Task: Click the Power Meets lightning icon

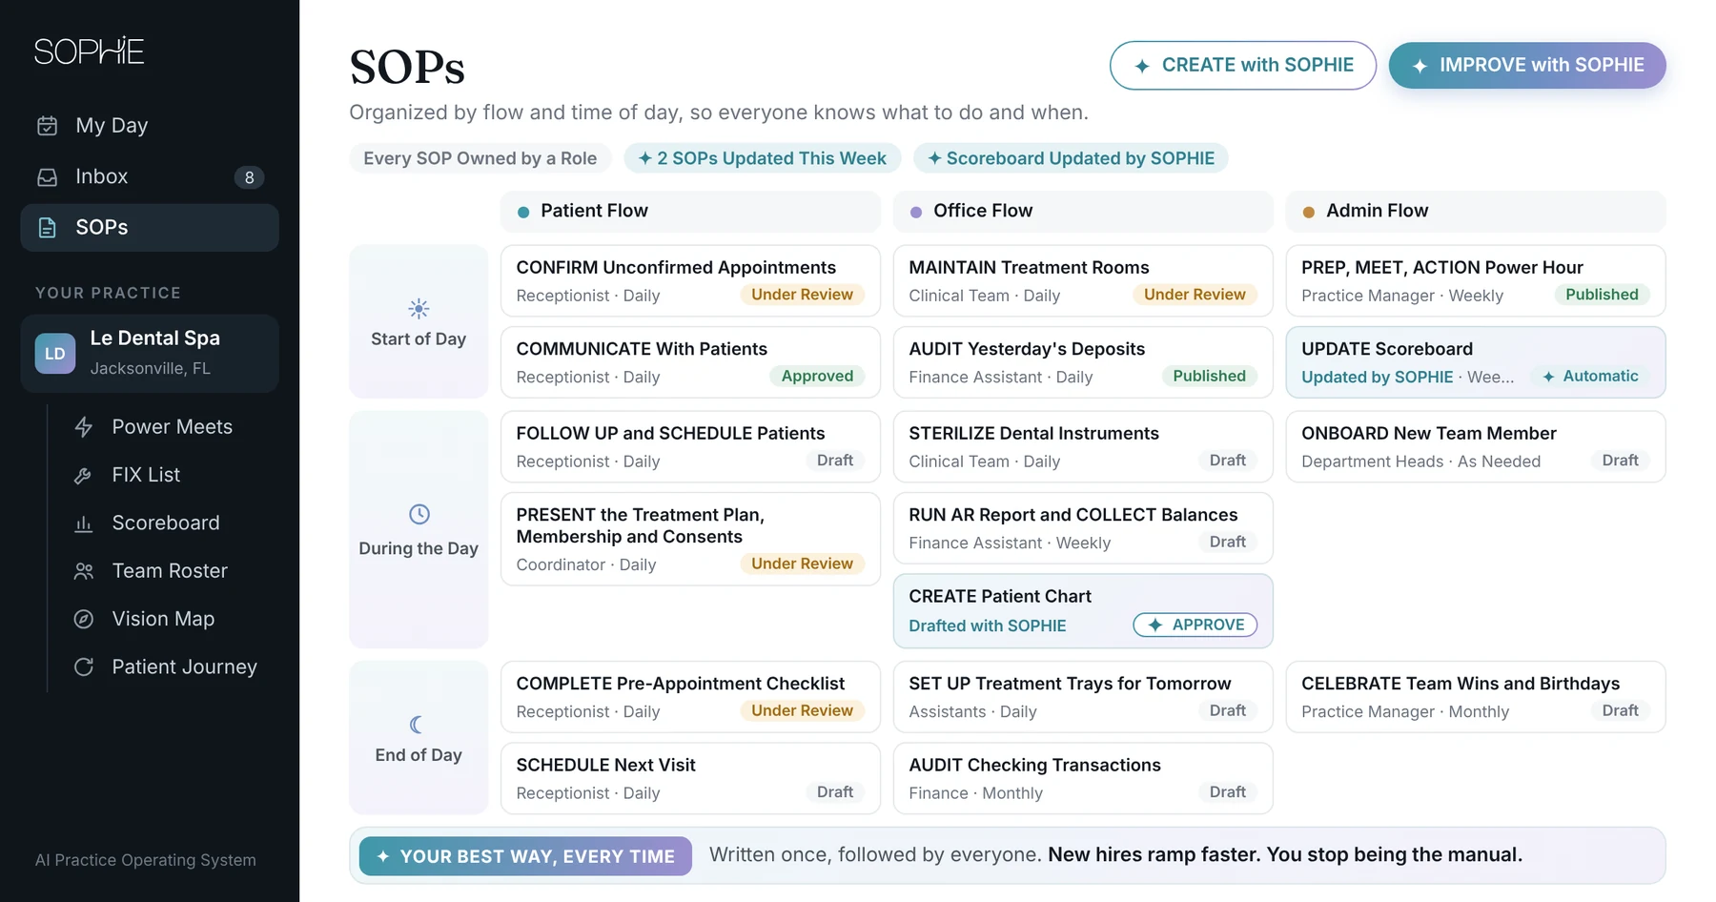Action: [x=84, y=427]
